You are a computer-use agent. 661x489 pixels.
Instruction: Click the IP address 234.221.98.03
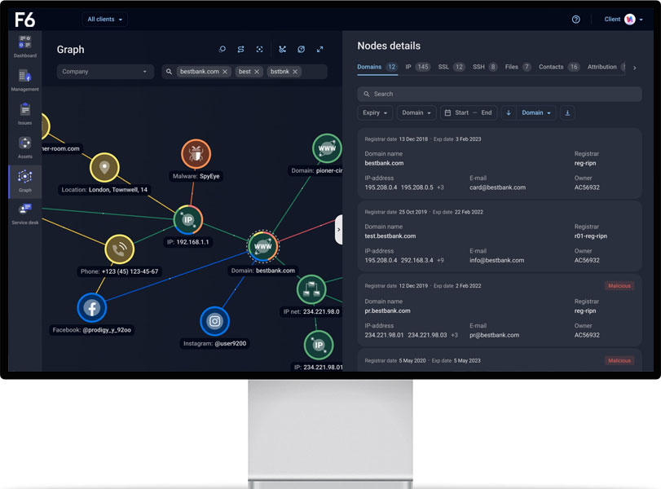click(427, 335)
